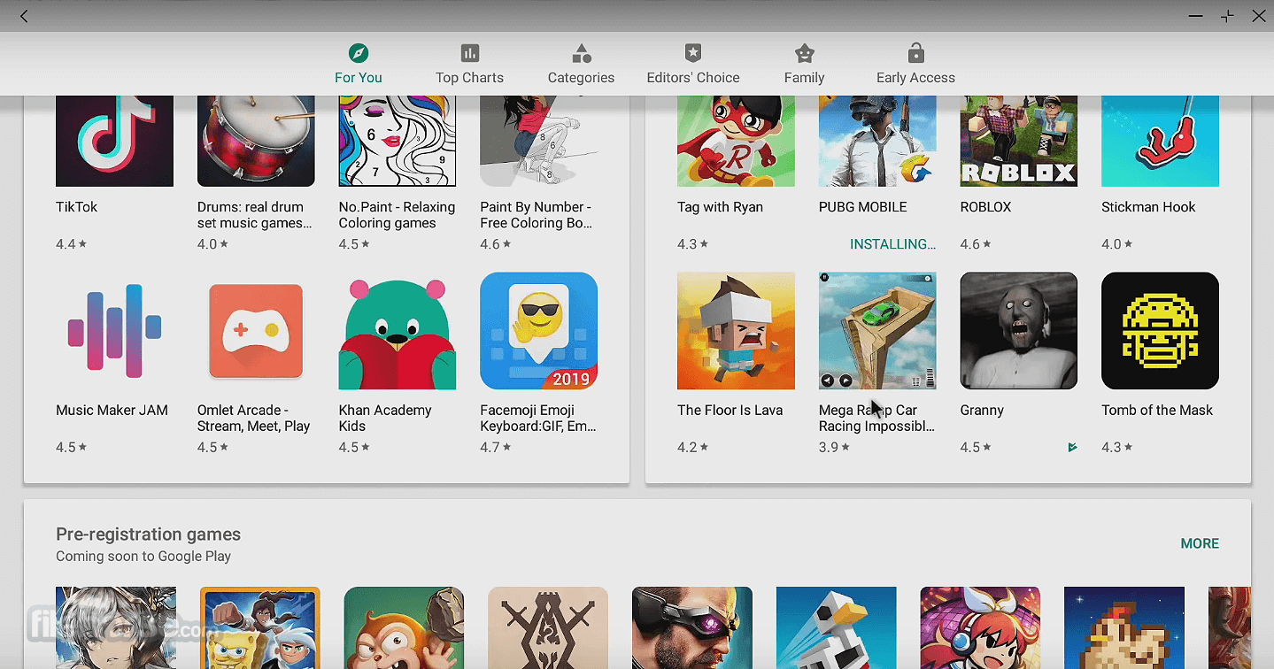Click the 'Tomb of the Mask' title
The width and height of the screenshot is (1274, 669).
pos(1157,411)
